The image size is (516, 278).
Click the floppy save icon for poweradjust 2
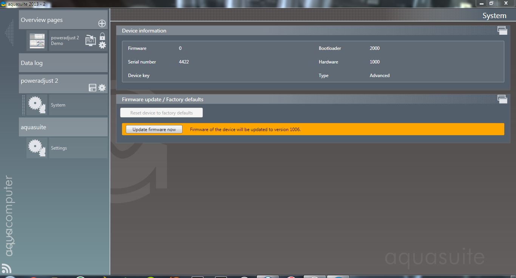[92, 88]
